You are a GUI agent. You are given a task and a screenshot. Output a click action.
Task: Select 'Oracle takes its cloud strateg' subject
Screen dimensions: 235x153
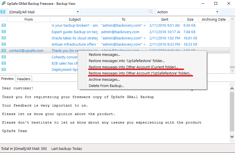tap(75, 38)
